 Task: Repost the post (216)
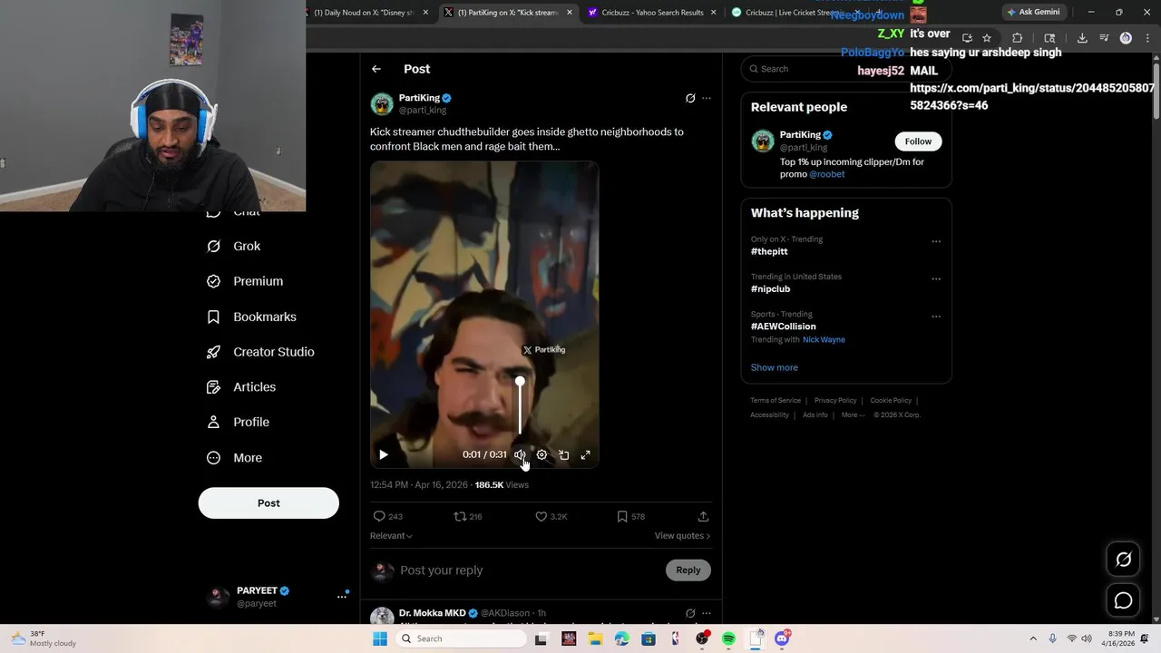[468, 516]
